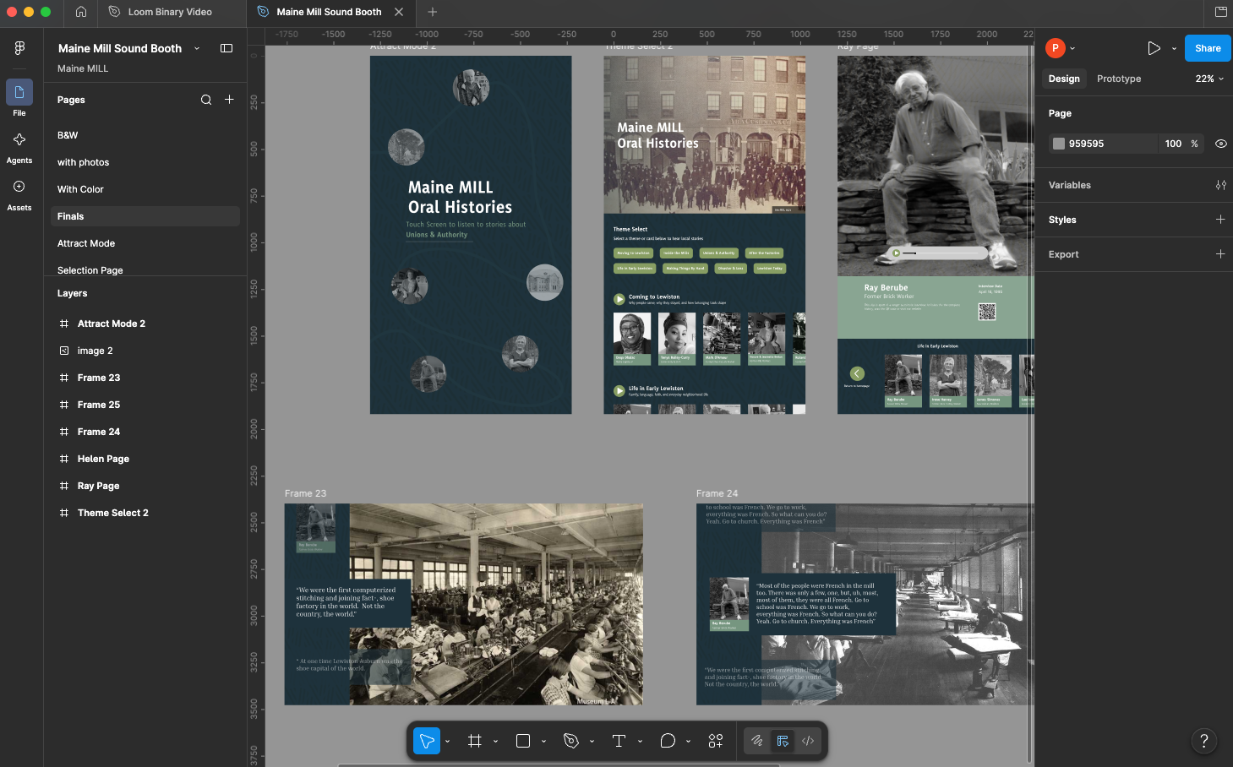Click the Share button
This screenshot has height=767, width=1233.
pos(1208,48)
